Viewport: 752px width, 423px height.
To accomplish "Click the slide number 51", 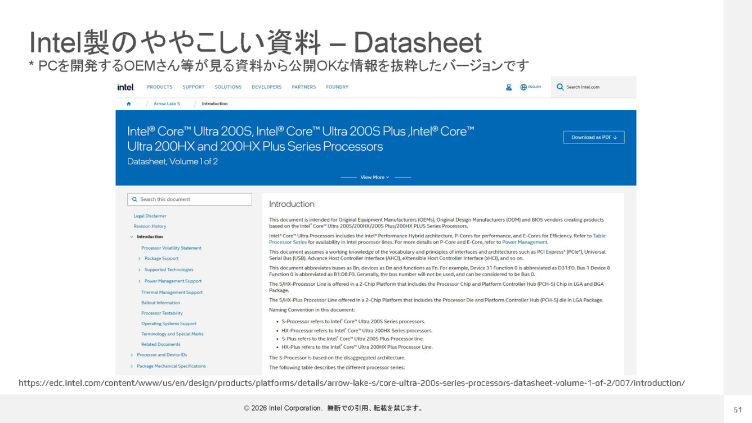I will pyautogui.click(x=737, y=410).
